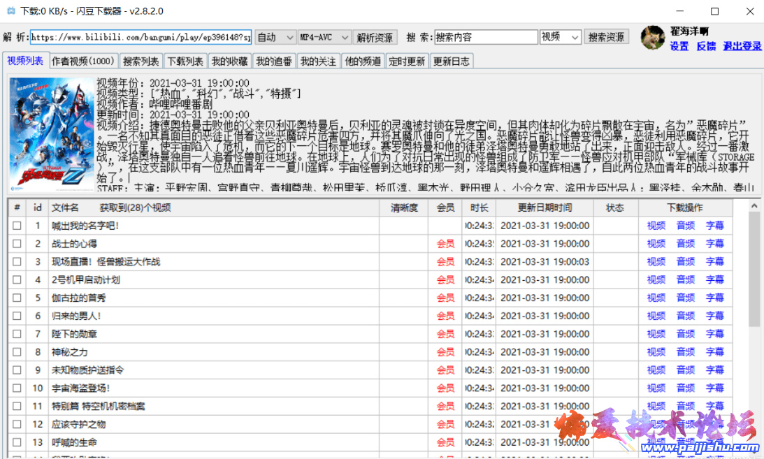Check the box for 战士的心得
This screenshot has width=764, height=459.
[17, 244]
